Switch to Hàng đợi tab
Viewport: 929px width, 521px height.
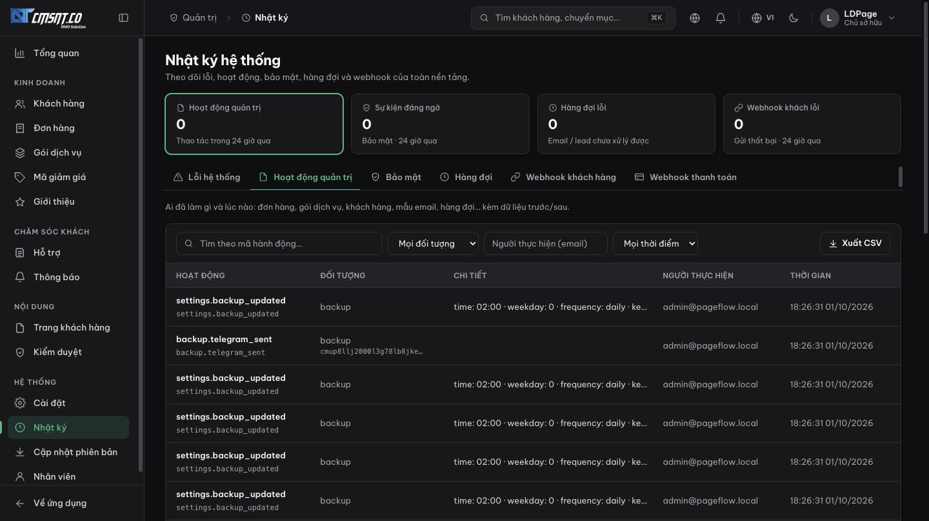(466, 177)
